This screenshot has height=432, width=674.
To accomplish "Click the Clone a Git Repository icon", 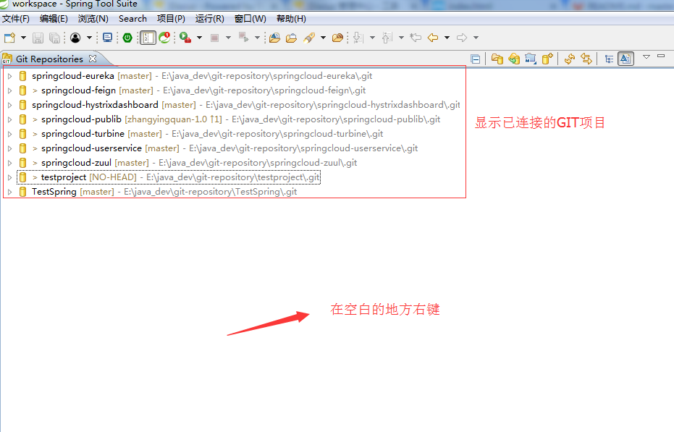I will [514, 59].
